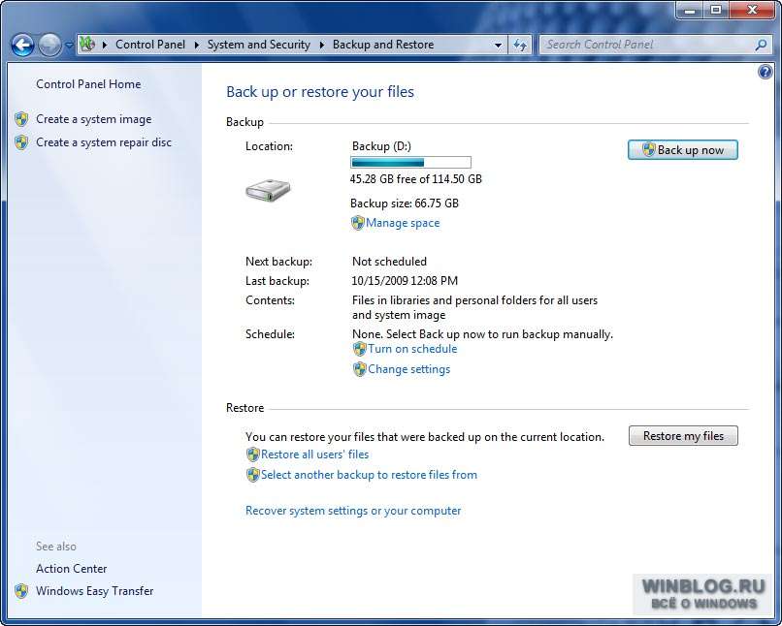Click the shield icon next to Manage space

[358, 223]
